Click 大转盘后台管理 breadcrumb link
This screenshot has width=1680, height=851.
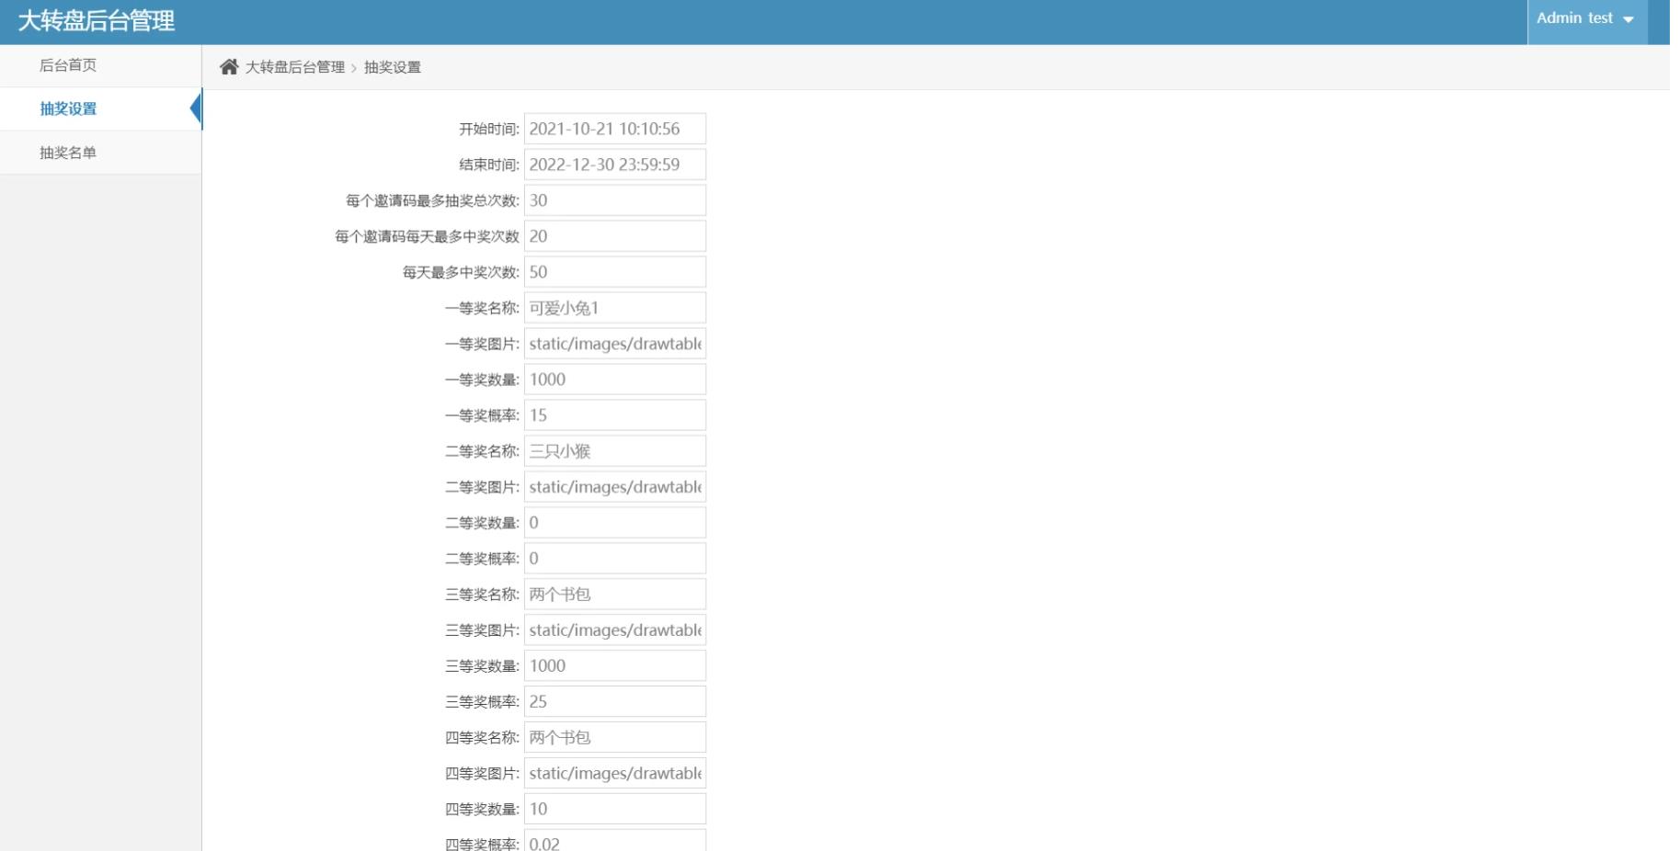click(293, 67)
